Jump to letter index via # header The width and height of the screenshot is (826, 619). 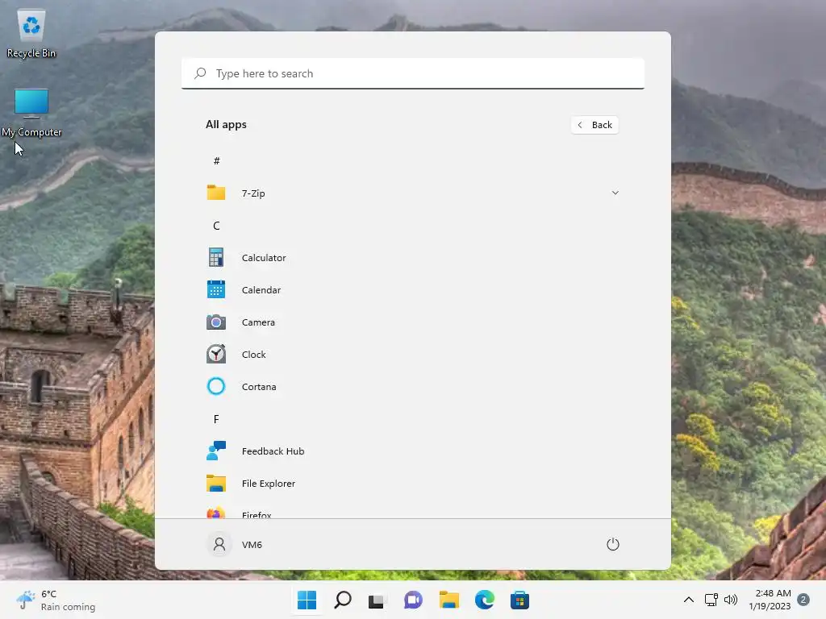click(x=216, y=161)
